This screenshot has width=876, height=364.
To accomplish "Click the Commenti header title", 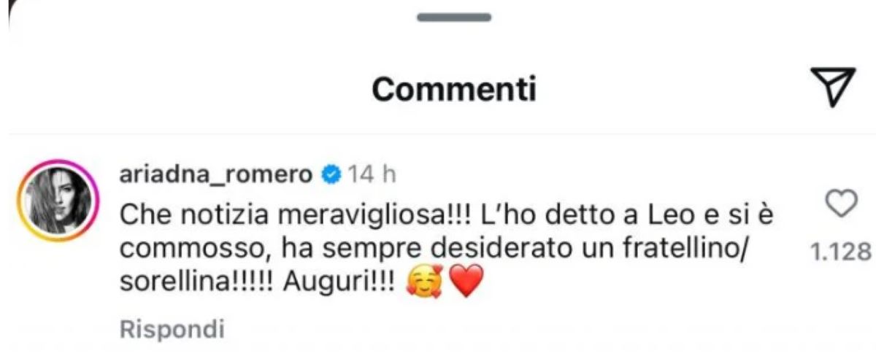I will point(454,89).
